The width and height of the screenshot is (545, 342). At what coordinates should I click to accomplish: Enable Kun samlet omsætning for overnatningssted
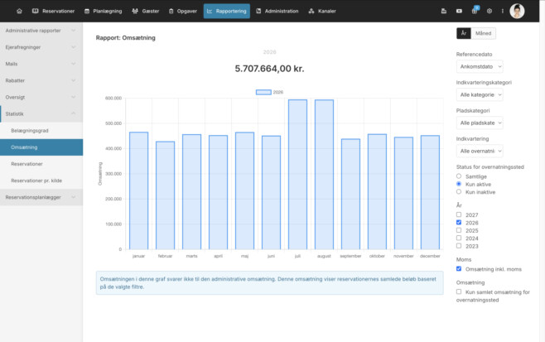click(459, 291)
